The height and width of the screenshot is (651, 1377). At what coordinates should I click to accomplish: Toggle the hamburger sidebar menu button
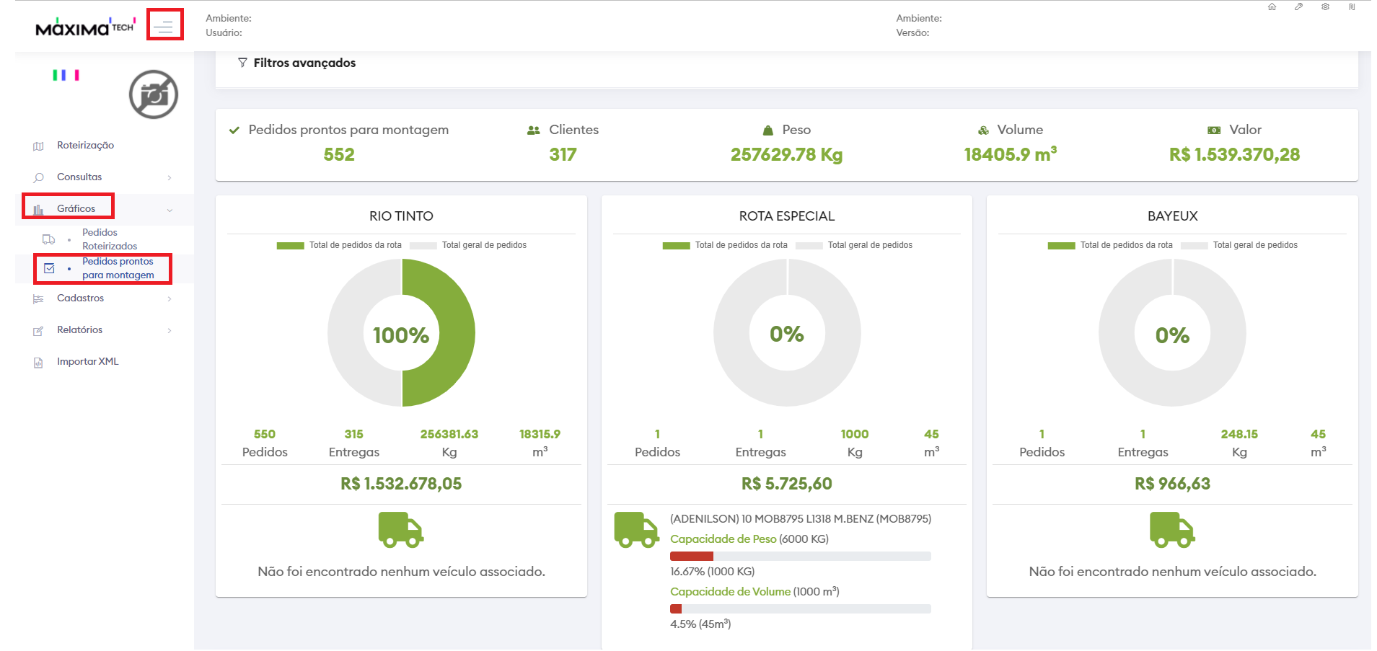pyautogui.click(x=164, y=27)
